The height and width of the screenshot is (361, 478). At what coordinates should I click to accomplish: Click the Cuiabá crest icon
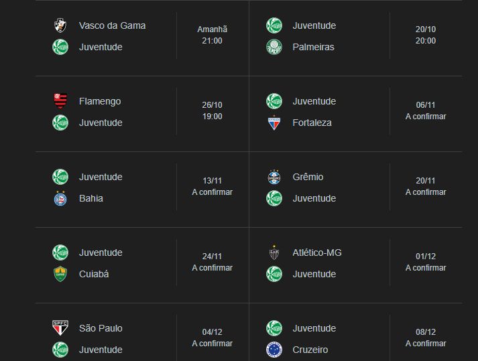click(x=60, y=274)
